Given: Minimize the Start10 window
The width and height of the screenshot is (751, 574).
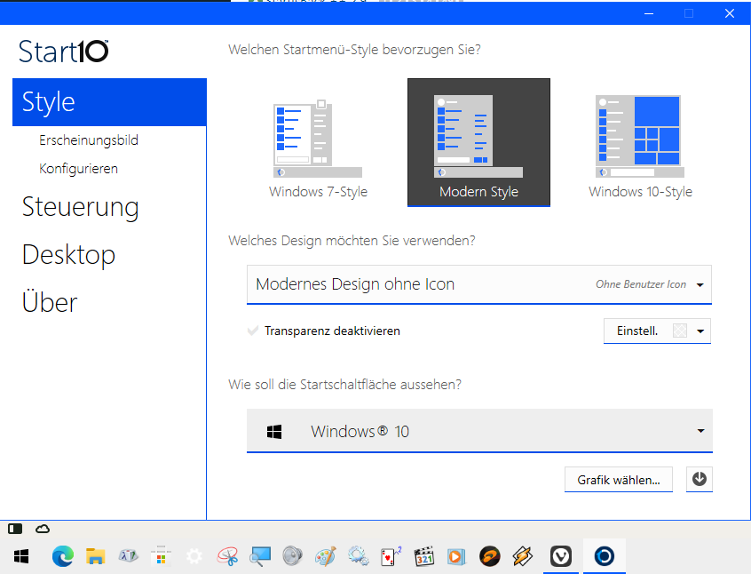Looking at the screenshot, I should [x=649, y=13].
